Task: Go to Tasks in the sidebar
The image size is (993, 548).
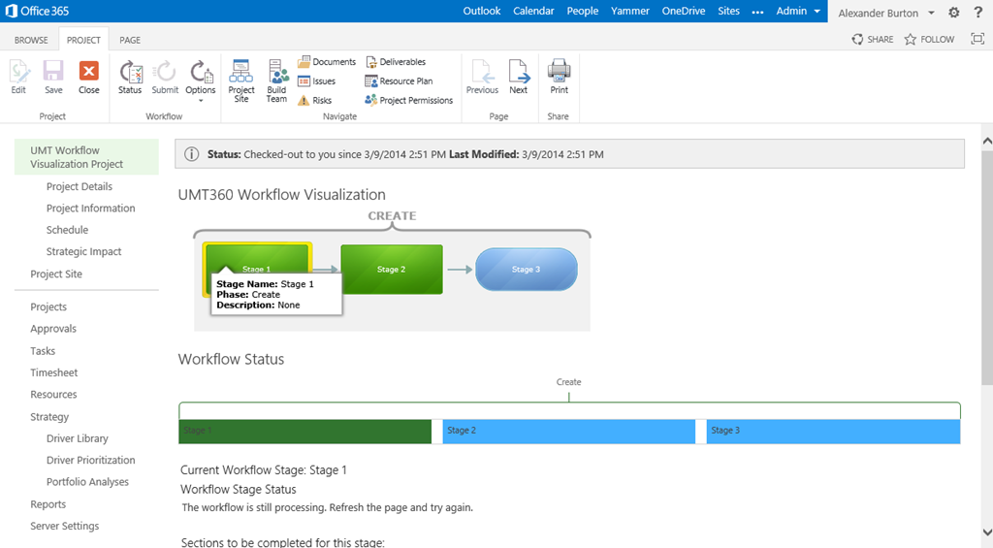Action: pyautogui.click(x=43, y=350)
